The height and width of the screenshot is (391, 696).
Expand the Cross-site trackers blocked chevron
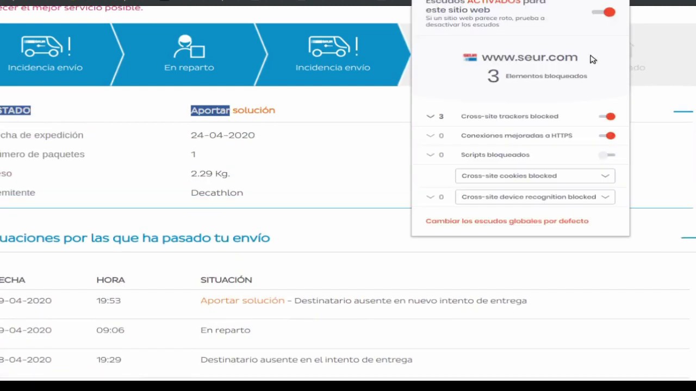pyautogui.click(x=431, y=116)
